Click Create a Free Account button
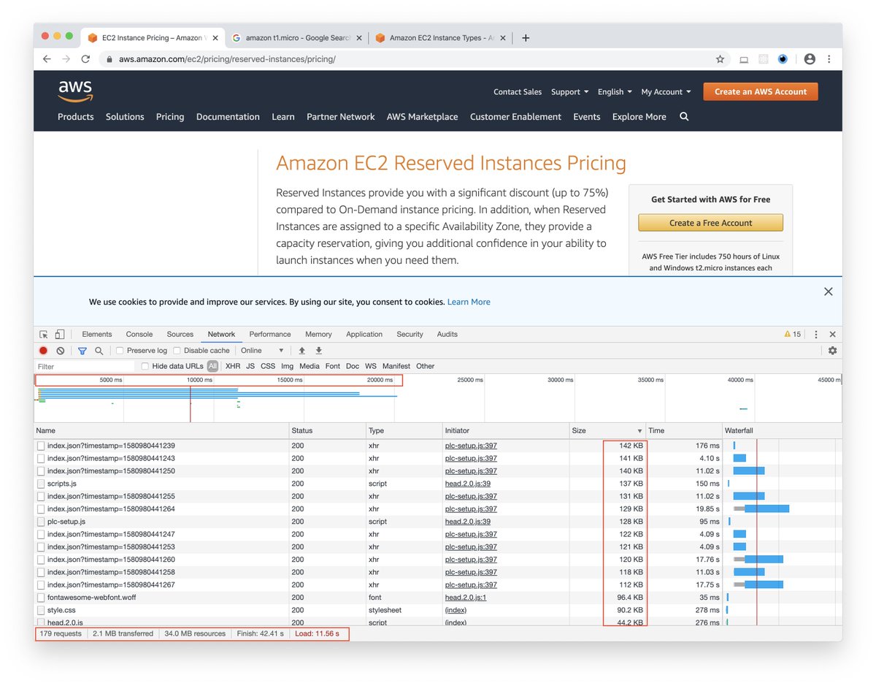Viewport: 876px width, 686px height. 710,223
